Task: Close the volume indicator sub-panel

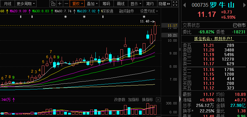Action: pyautogui.click(x=158, y=100)
